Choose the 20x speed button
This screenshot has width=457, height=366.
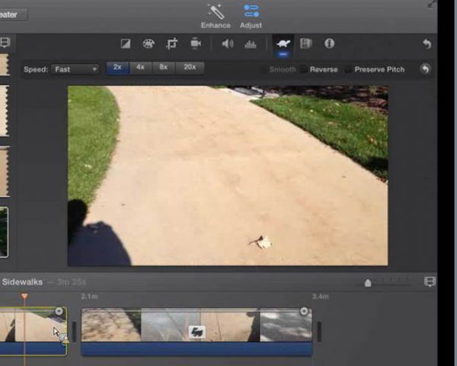190,68
